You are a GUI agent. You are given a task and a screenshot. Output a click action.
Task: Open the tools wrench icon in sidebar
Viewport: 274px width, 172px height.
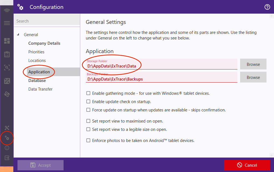coord(7,128)
